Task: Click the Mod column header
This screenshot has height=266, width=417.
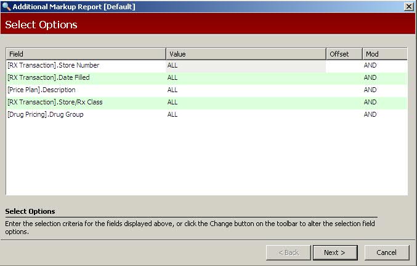Action: click(384, 54)
